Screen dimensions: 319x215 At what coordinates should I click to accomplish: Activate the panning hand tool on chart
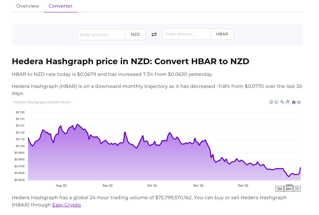point(287,102)
